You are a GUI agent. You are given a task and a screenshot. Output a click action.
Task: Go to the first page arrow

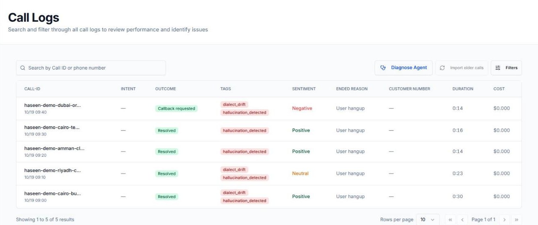[x=450, y=219]
